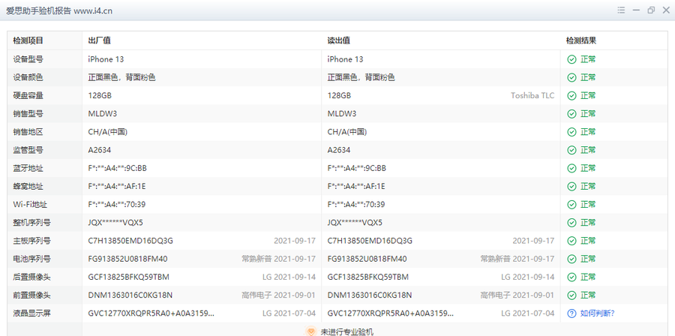Click the 检测结果 column header
Viewport: 675px width, 336px height.
tap(581, 40)
